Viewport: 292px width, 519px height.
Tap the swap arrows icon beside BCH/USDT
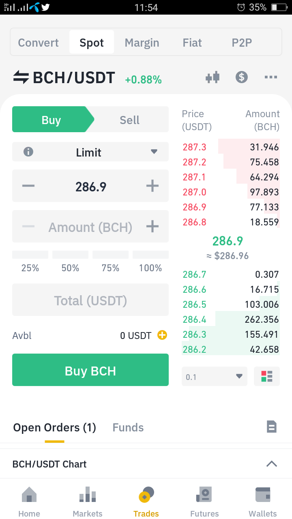(21, 77)
